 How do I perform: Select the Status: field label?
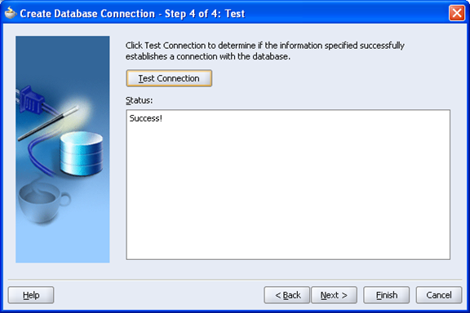[x=139, y=100]
